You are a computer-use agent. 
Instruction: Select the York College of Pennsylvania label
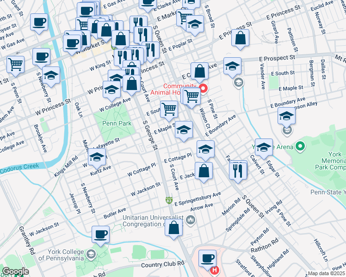click(62, 255)
